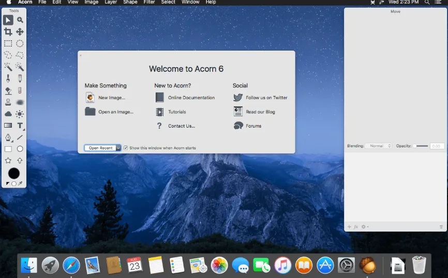The width and height of the screenshot is (448, 278).
Task: Select the Paint bucket fill tool
Action: coord(8,90)
